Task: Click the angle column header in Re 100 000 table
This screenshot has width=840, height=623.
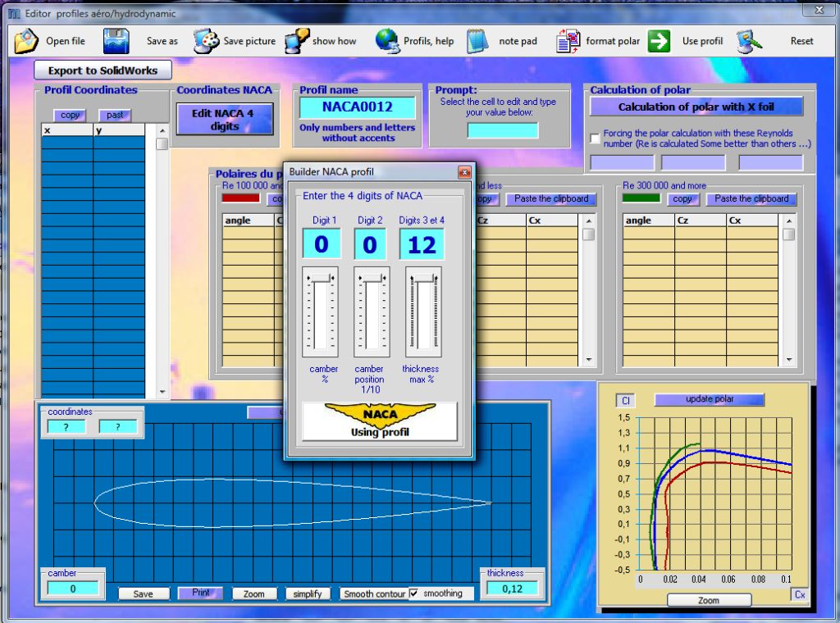Action: [x=248, y=221]
